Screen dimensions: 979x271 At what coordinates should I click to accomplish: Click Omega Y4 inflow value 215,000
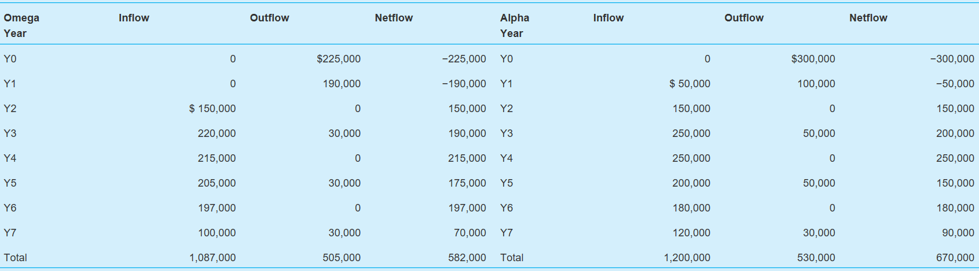[x=217, y=158]
